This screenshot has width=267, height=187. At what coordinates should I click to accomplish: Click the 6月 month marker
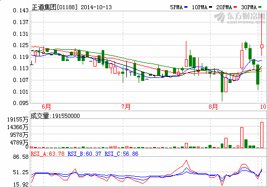point(46,107)
